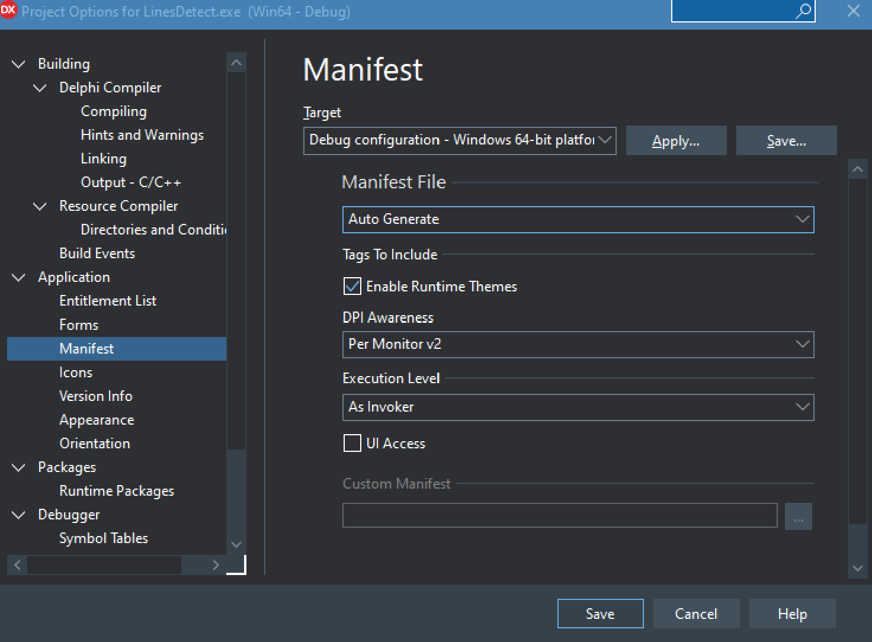Select Output - C/C++ tree item
The height and width of the screenshot is (642, 872).
[131, 182]
